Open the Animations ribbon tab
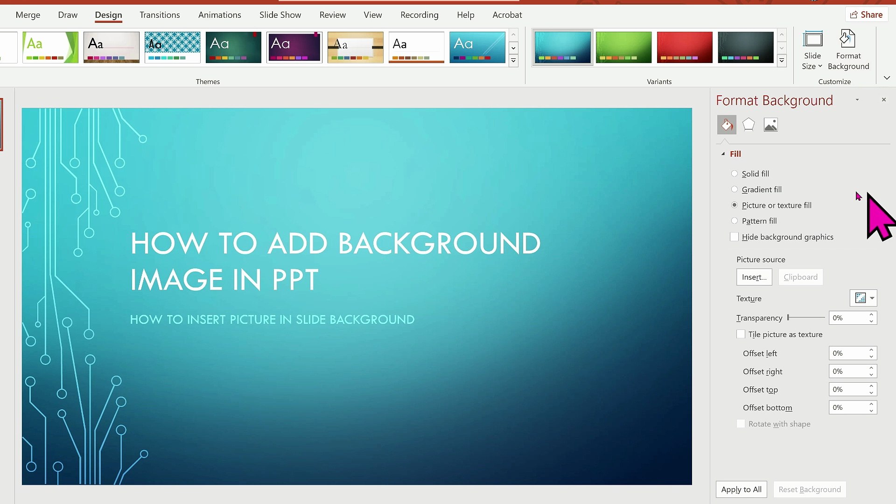Viewport: 896px width, 504px height. coord(220,15)
